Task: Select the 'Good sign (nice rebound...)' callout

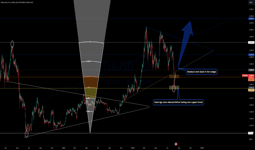Action: click(x=178, y=102)
